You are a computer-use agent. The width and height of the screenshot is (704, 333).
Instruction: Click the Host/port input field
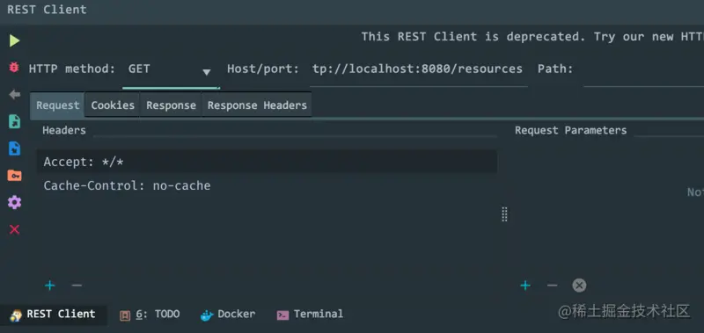pos(418,70)
